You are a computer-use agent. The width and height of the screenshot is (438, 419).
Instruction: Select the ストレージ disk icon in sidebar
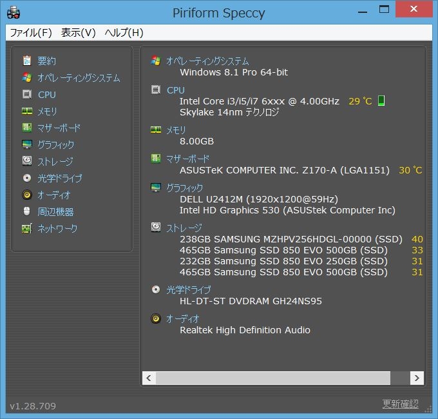point(27,161)
